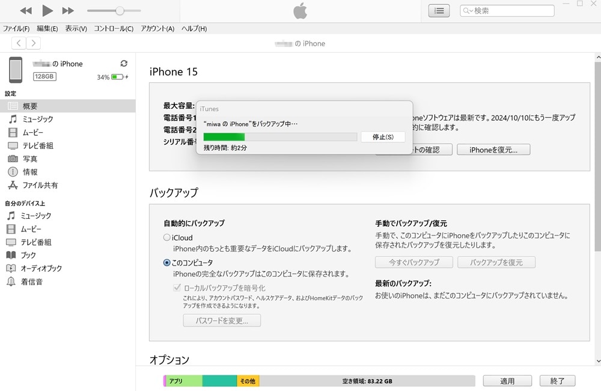Click the rewind previous track icon

click(26, 11)
